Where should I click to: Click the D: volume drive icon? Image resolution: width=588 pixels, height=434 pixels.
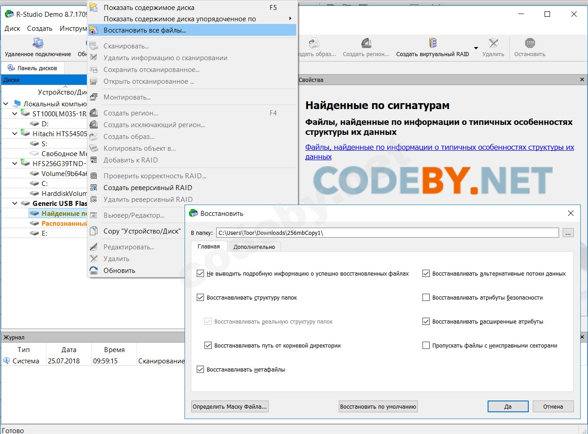click(34, 124)
